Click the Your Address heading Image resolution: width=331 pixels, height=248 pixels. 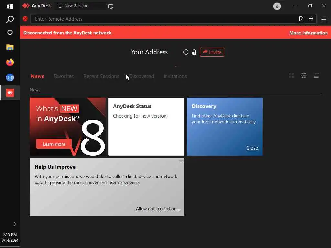pos(149,52)
